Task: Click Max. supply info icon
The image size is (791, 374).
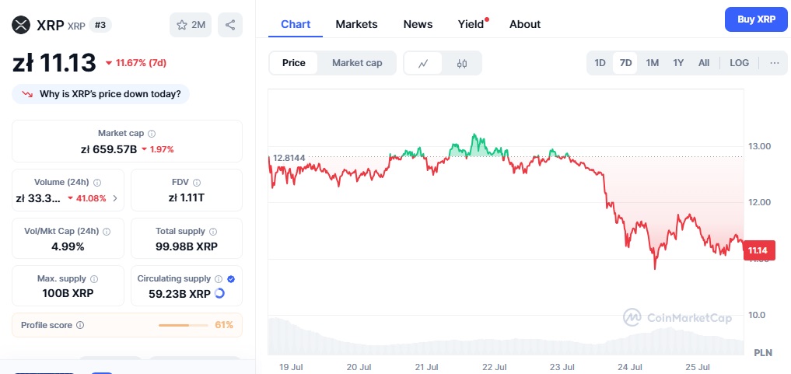Action: pos(94,278)
